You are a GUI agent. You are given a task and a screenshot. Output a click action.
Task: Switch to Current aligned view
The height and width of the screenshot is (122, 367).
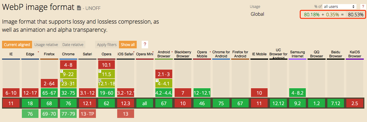pos(17,45)
